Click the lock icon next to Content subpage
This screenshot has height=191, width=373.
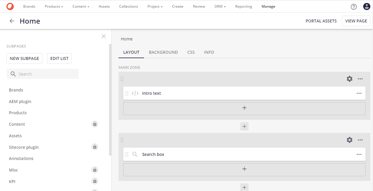point(95,124)
